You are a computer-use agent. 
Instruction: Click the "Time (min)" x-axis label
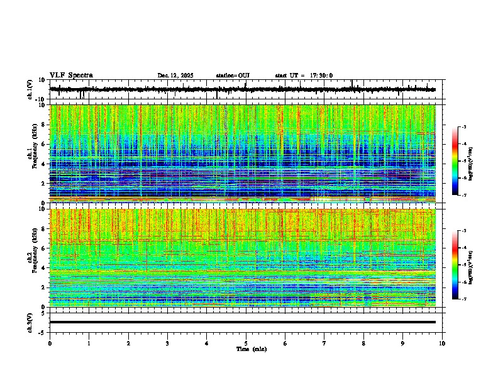252,349
